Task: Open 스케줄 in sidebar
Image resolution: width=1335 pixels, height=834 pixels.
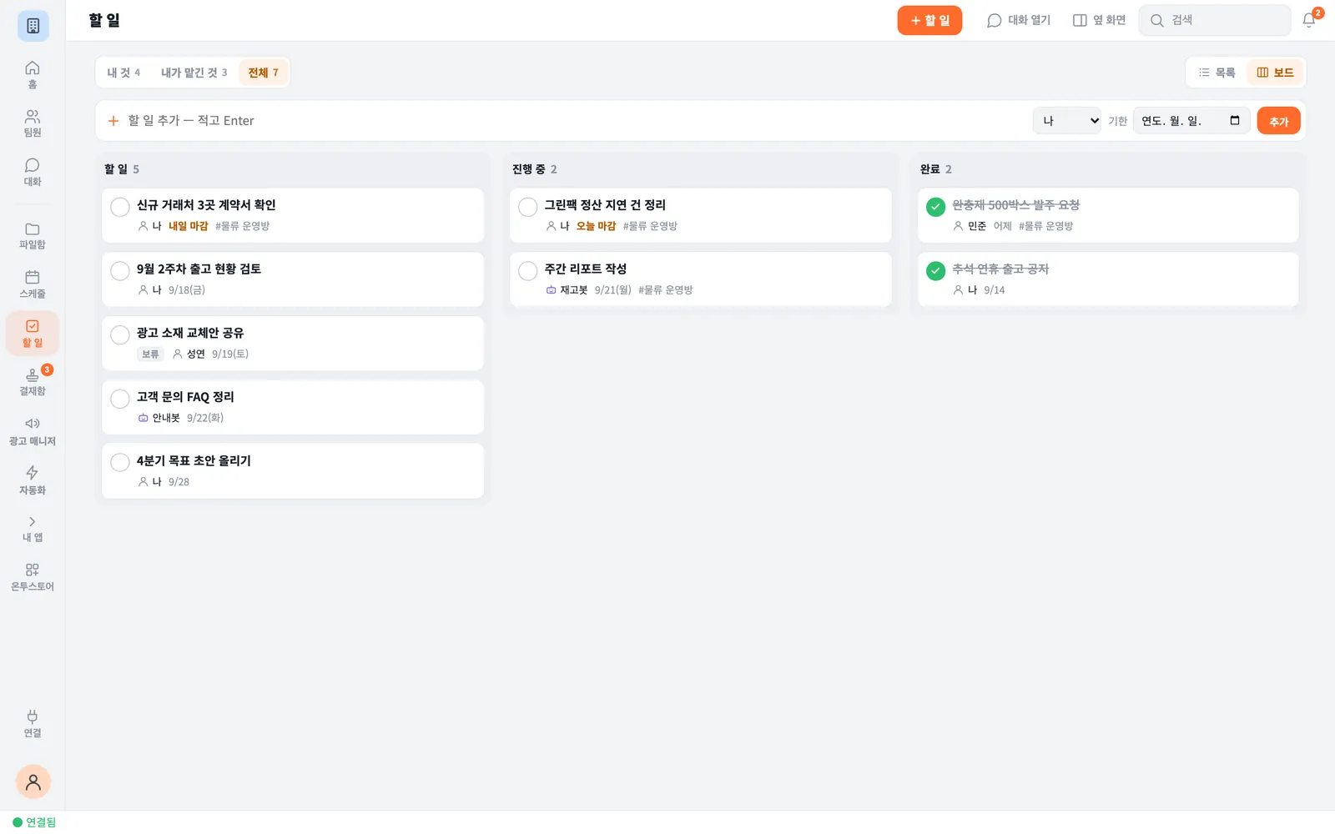Action: [x=33, y=284]
